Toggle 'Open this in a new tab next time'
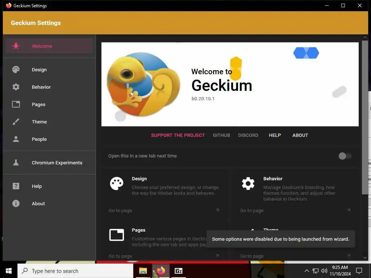 (345, 156)
